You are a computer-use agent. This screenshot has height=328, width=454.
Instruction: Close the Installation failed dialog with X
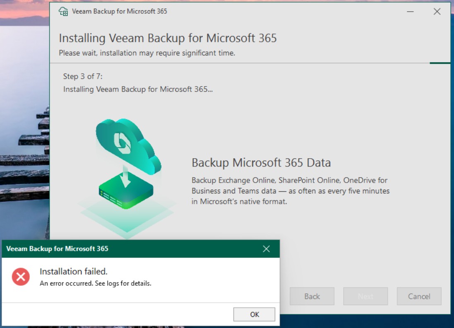click(x=266, y=249)
